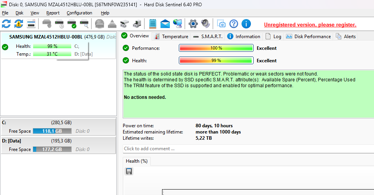Click the globe and monitor icon
The width and height of the screenshot is (374, 195).
point(178,24)
